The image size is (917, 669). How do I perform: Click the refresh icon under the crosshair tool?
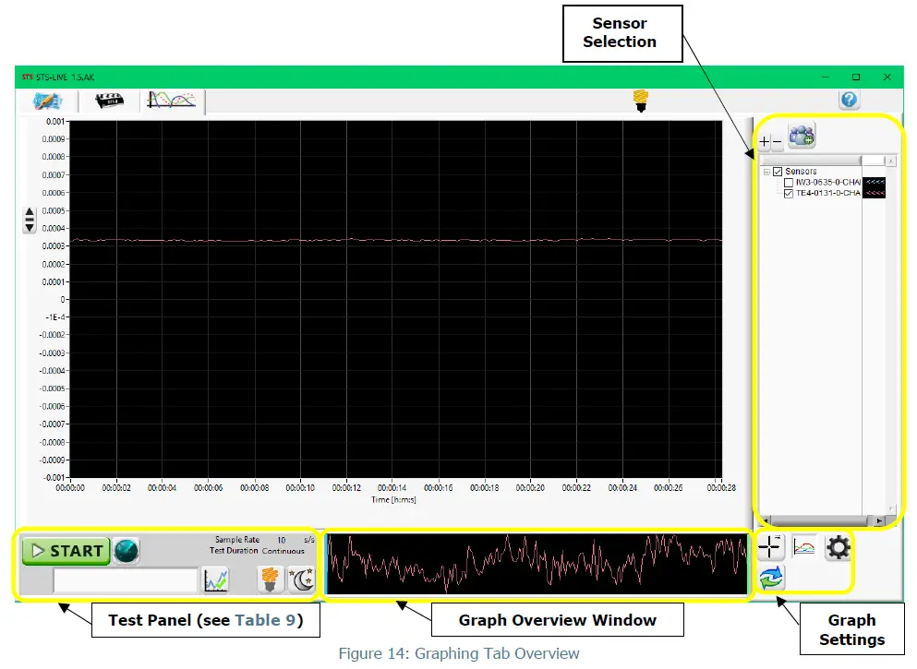[x=771, y=577]
